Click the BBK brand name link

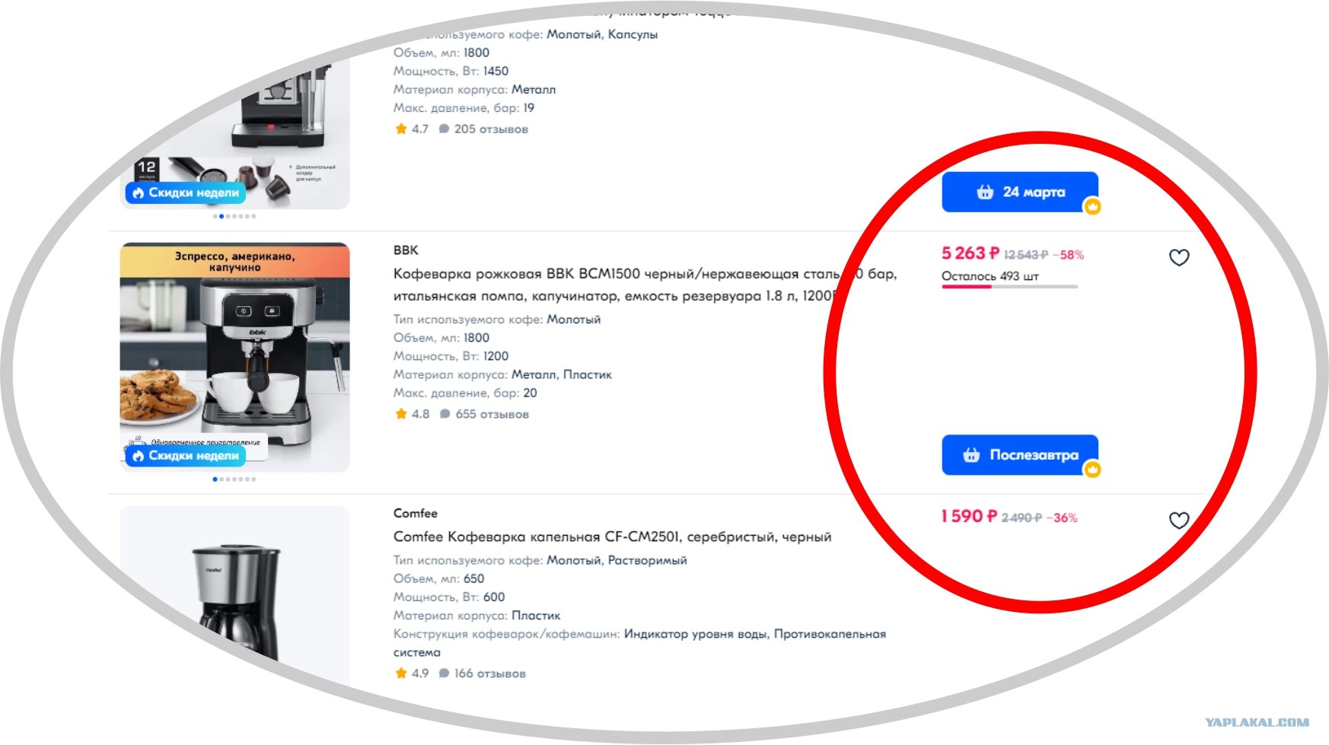(x=406, y=250)
